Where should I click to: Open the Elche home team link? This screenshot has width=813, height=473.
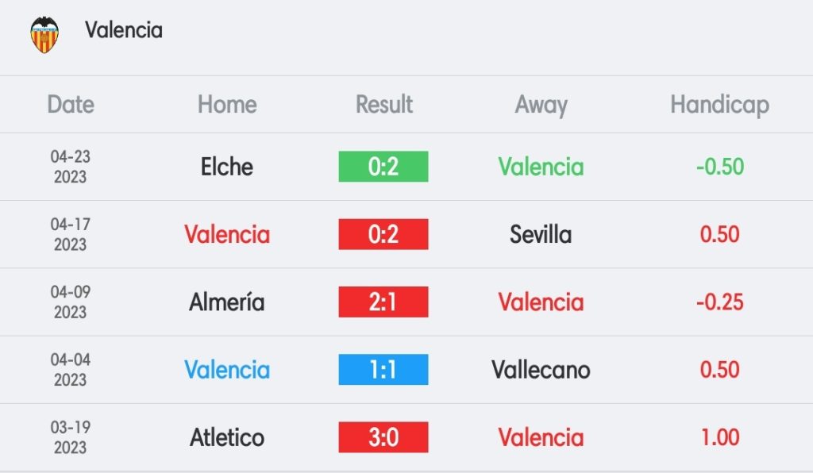click(227, 167)
